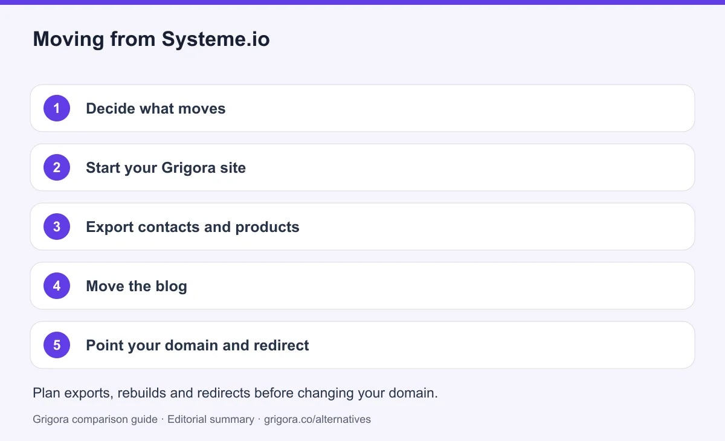Click the number 2 step badge
The height and width of the screenshot is (441, 725).
click(57, 167)
